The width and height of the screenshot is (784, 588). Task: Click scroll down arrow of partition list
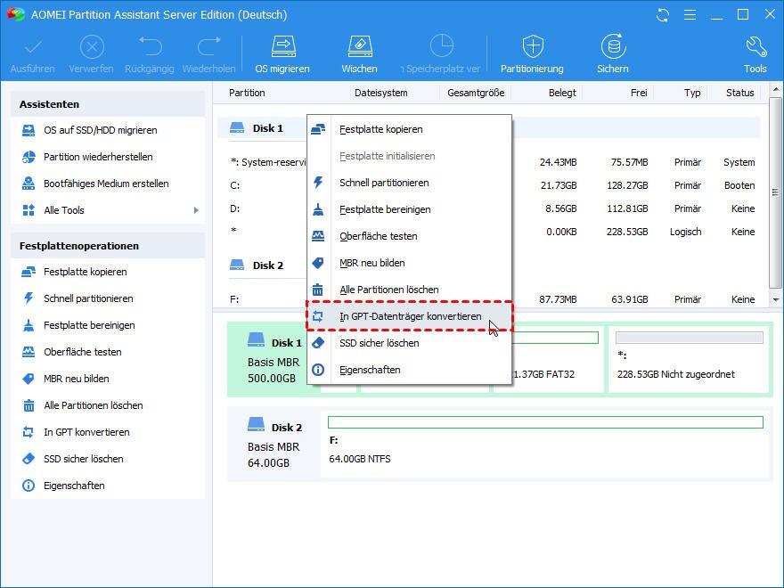coord(776,300)
